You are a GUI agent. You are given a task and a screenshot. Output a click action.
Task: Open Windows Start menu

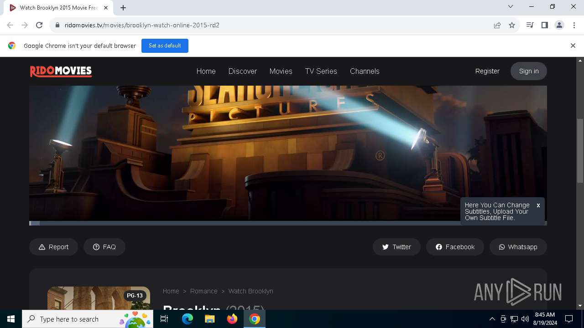tap(11, 319)
